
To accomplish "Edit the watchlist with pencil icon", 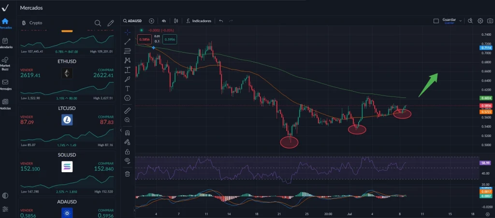I will click(111, 23).
